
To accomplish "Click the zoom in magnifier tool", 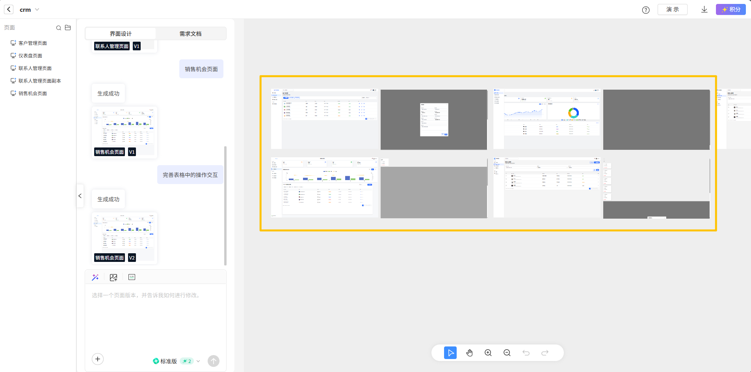I will [x=488, y=353].
